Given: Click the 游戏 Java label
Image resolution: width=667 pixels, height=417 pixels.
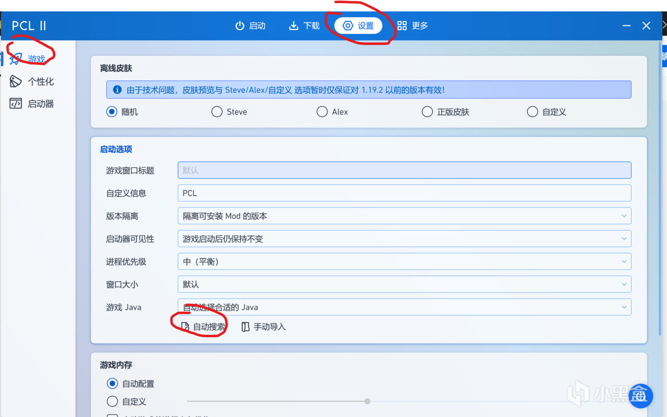Looking at the screenshot, I should click(124, 307).
